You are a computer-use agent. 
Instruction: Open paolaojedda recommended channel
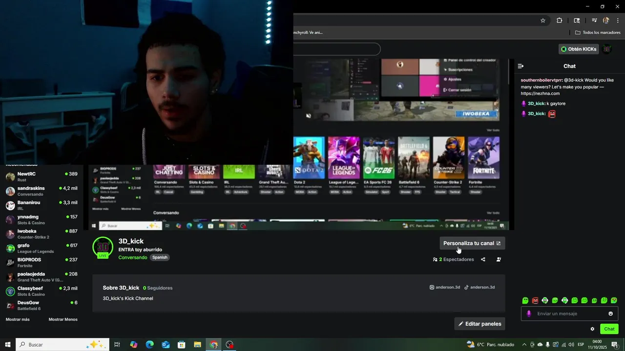42,277
